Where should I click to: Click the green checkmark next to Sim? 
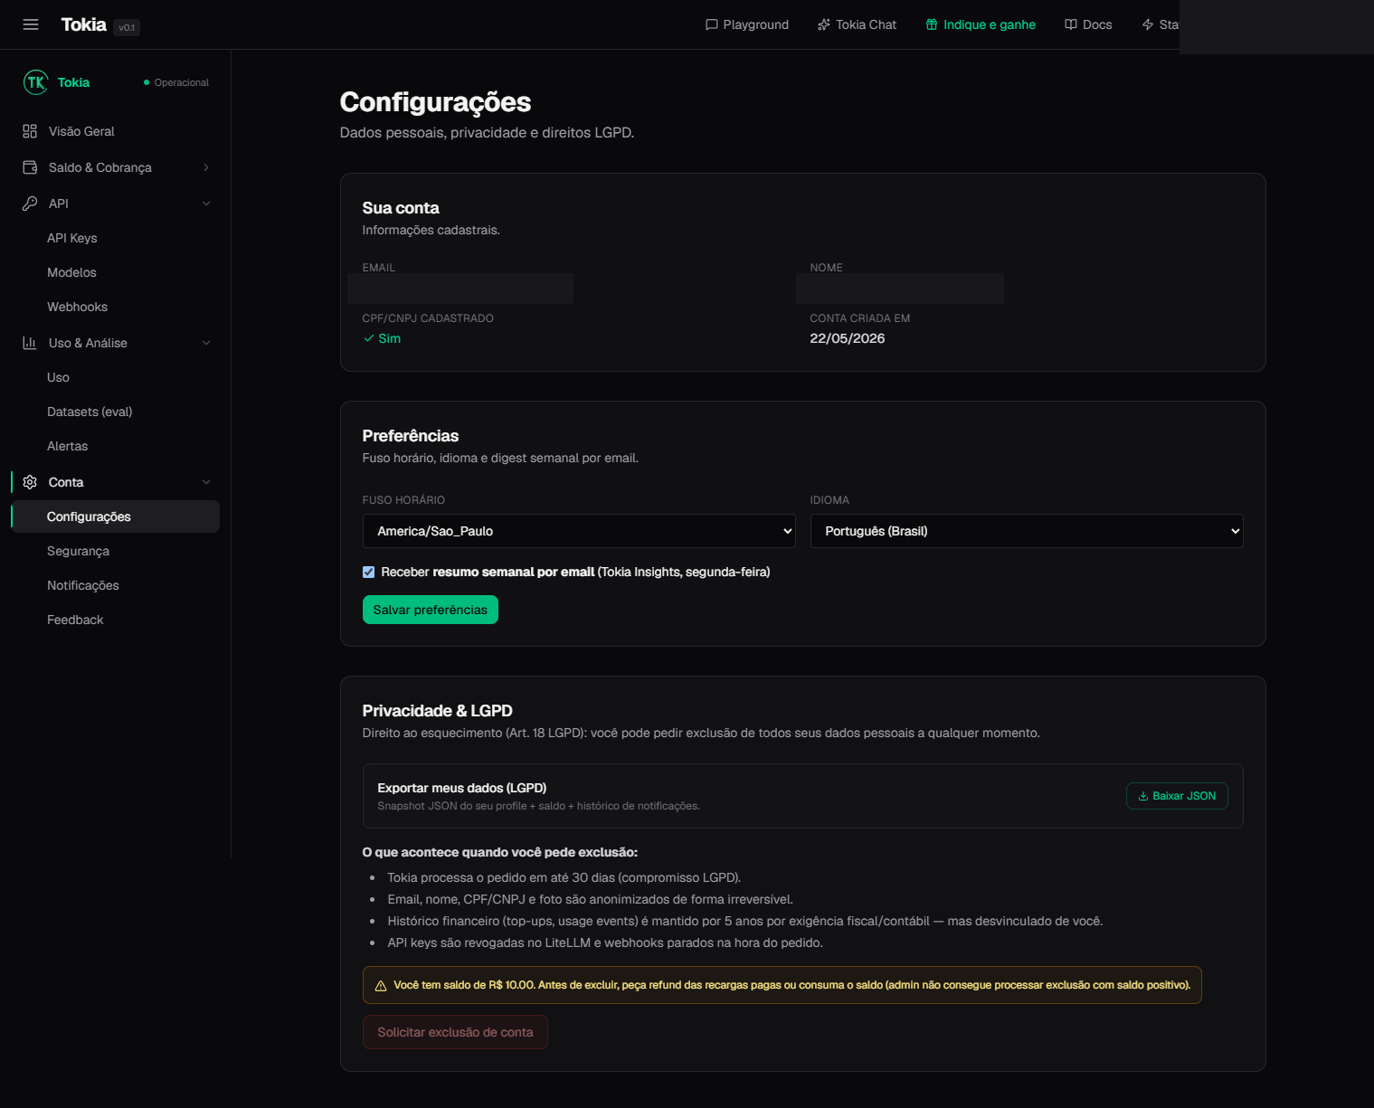[368, 338]
